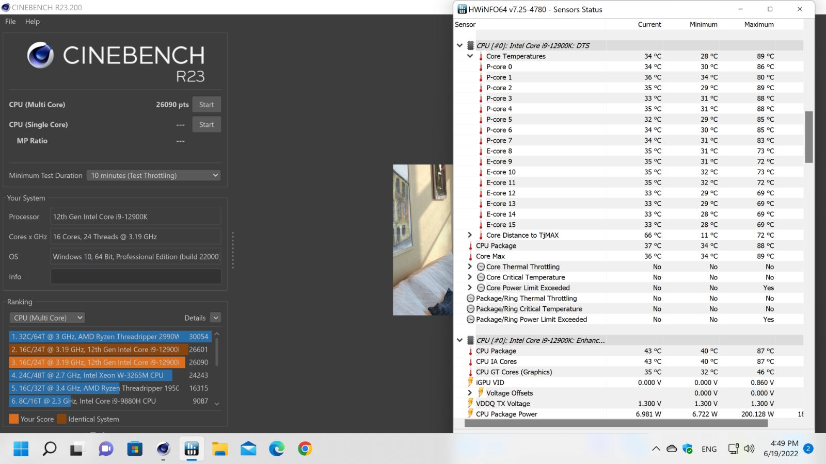Open the File menu in Cinebench
826x464 pixels.
(10, 22)
